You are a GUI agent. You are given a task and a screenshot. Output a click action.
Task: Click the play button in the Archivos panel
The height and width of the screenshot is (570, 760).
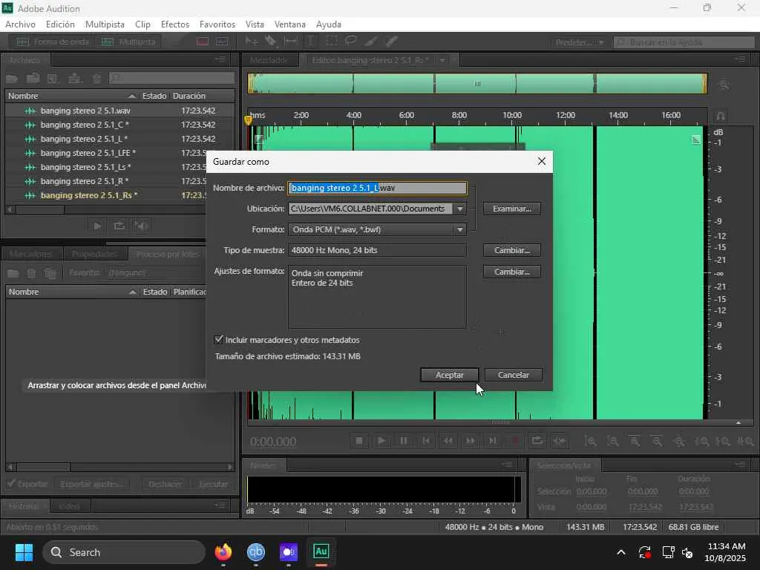(97, 226)
